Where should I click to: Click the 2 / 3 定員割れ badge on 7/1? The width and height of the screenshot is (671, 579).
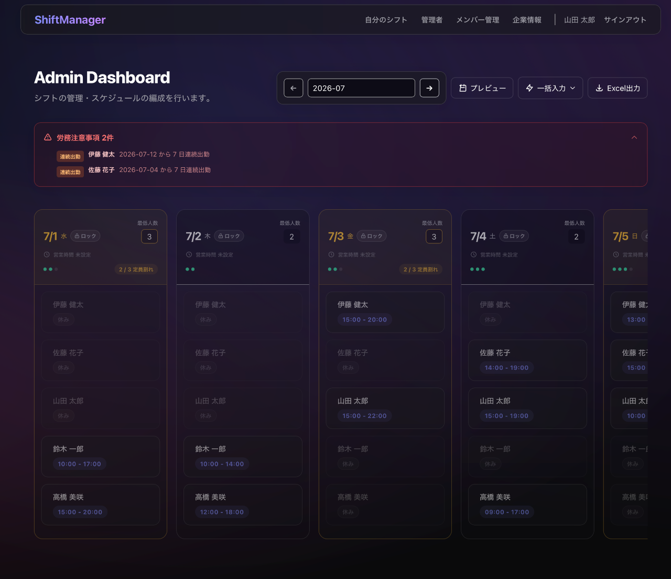click(136, 270)
